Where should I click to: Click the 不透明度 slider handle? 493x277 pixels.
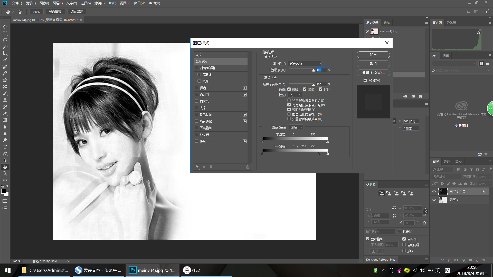coord(313,70)
